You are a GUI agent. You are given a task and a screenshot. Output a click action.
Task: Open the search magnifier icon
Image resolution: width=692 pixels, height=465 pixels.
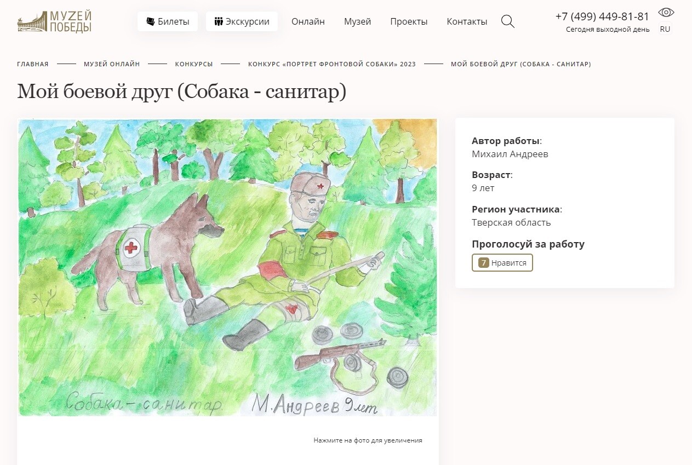pyautogui.click(x=508, y=21)
